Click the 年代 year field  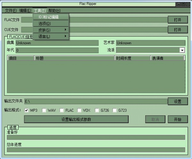coord(57,50)
